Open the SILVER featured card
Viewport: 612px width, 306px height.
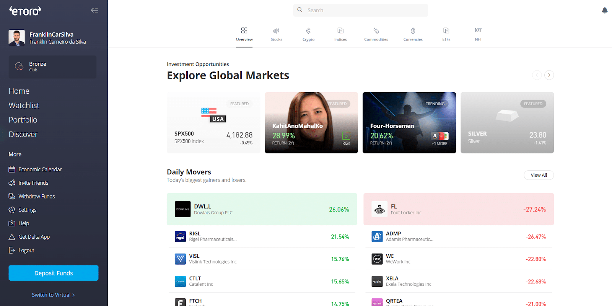pyautogui.click(x=507, y=123)
